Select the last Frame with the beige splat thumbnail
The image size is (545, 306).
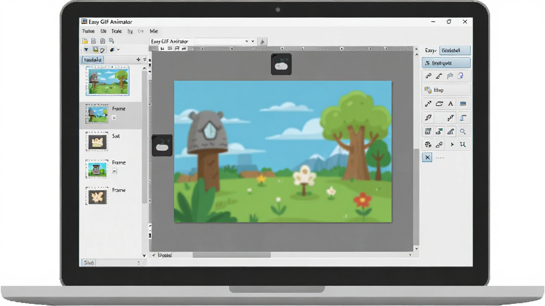(111, 196)
